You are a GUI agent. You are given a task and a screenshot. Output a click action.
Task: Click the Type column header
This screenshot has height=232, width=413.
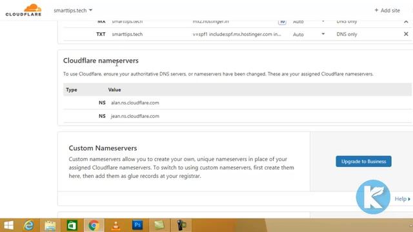coord(72,90)
